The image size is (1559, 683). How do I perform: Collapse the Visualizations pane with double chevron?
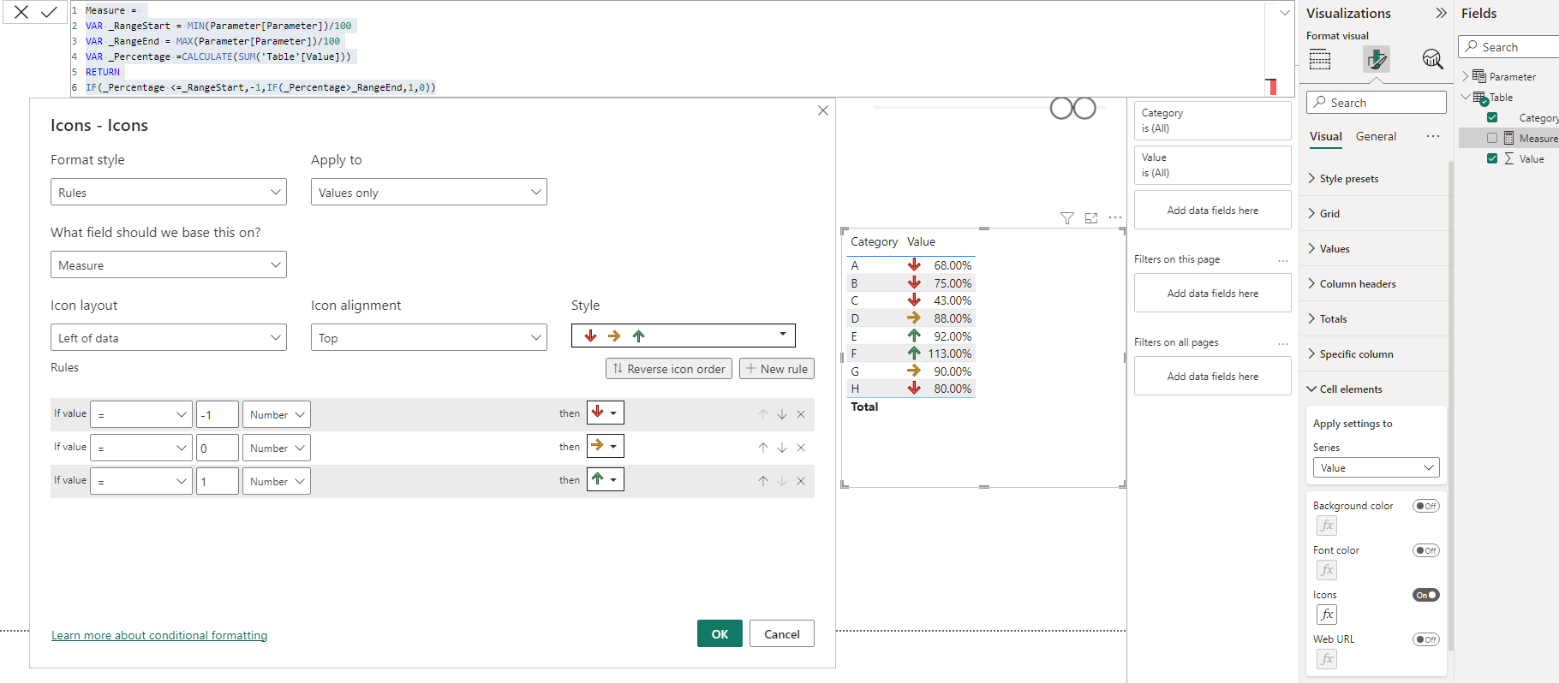[1441, 13]
